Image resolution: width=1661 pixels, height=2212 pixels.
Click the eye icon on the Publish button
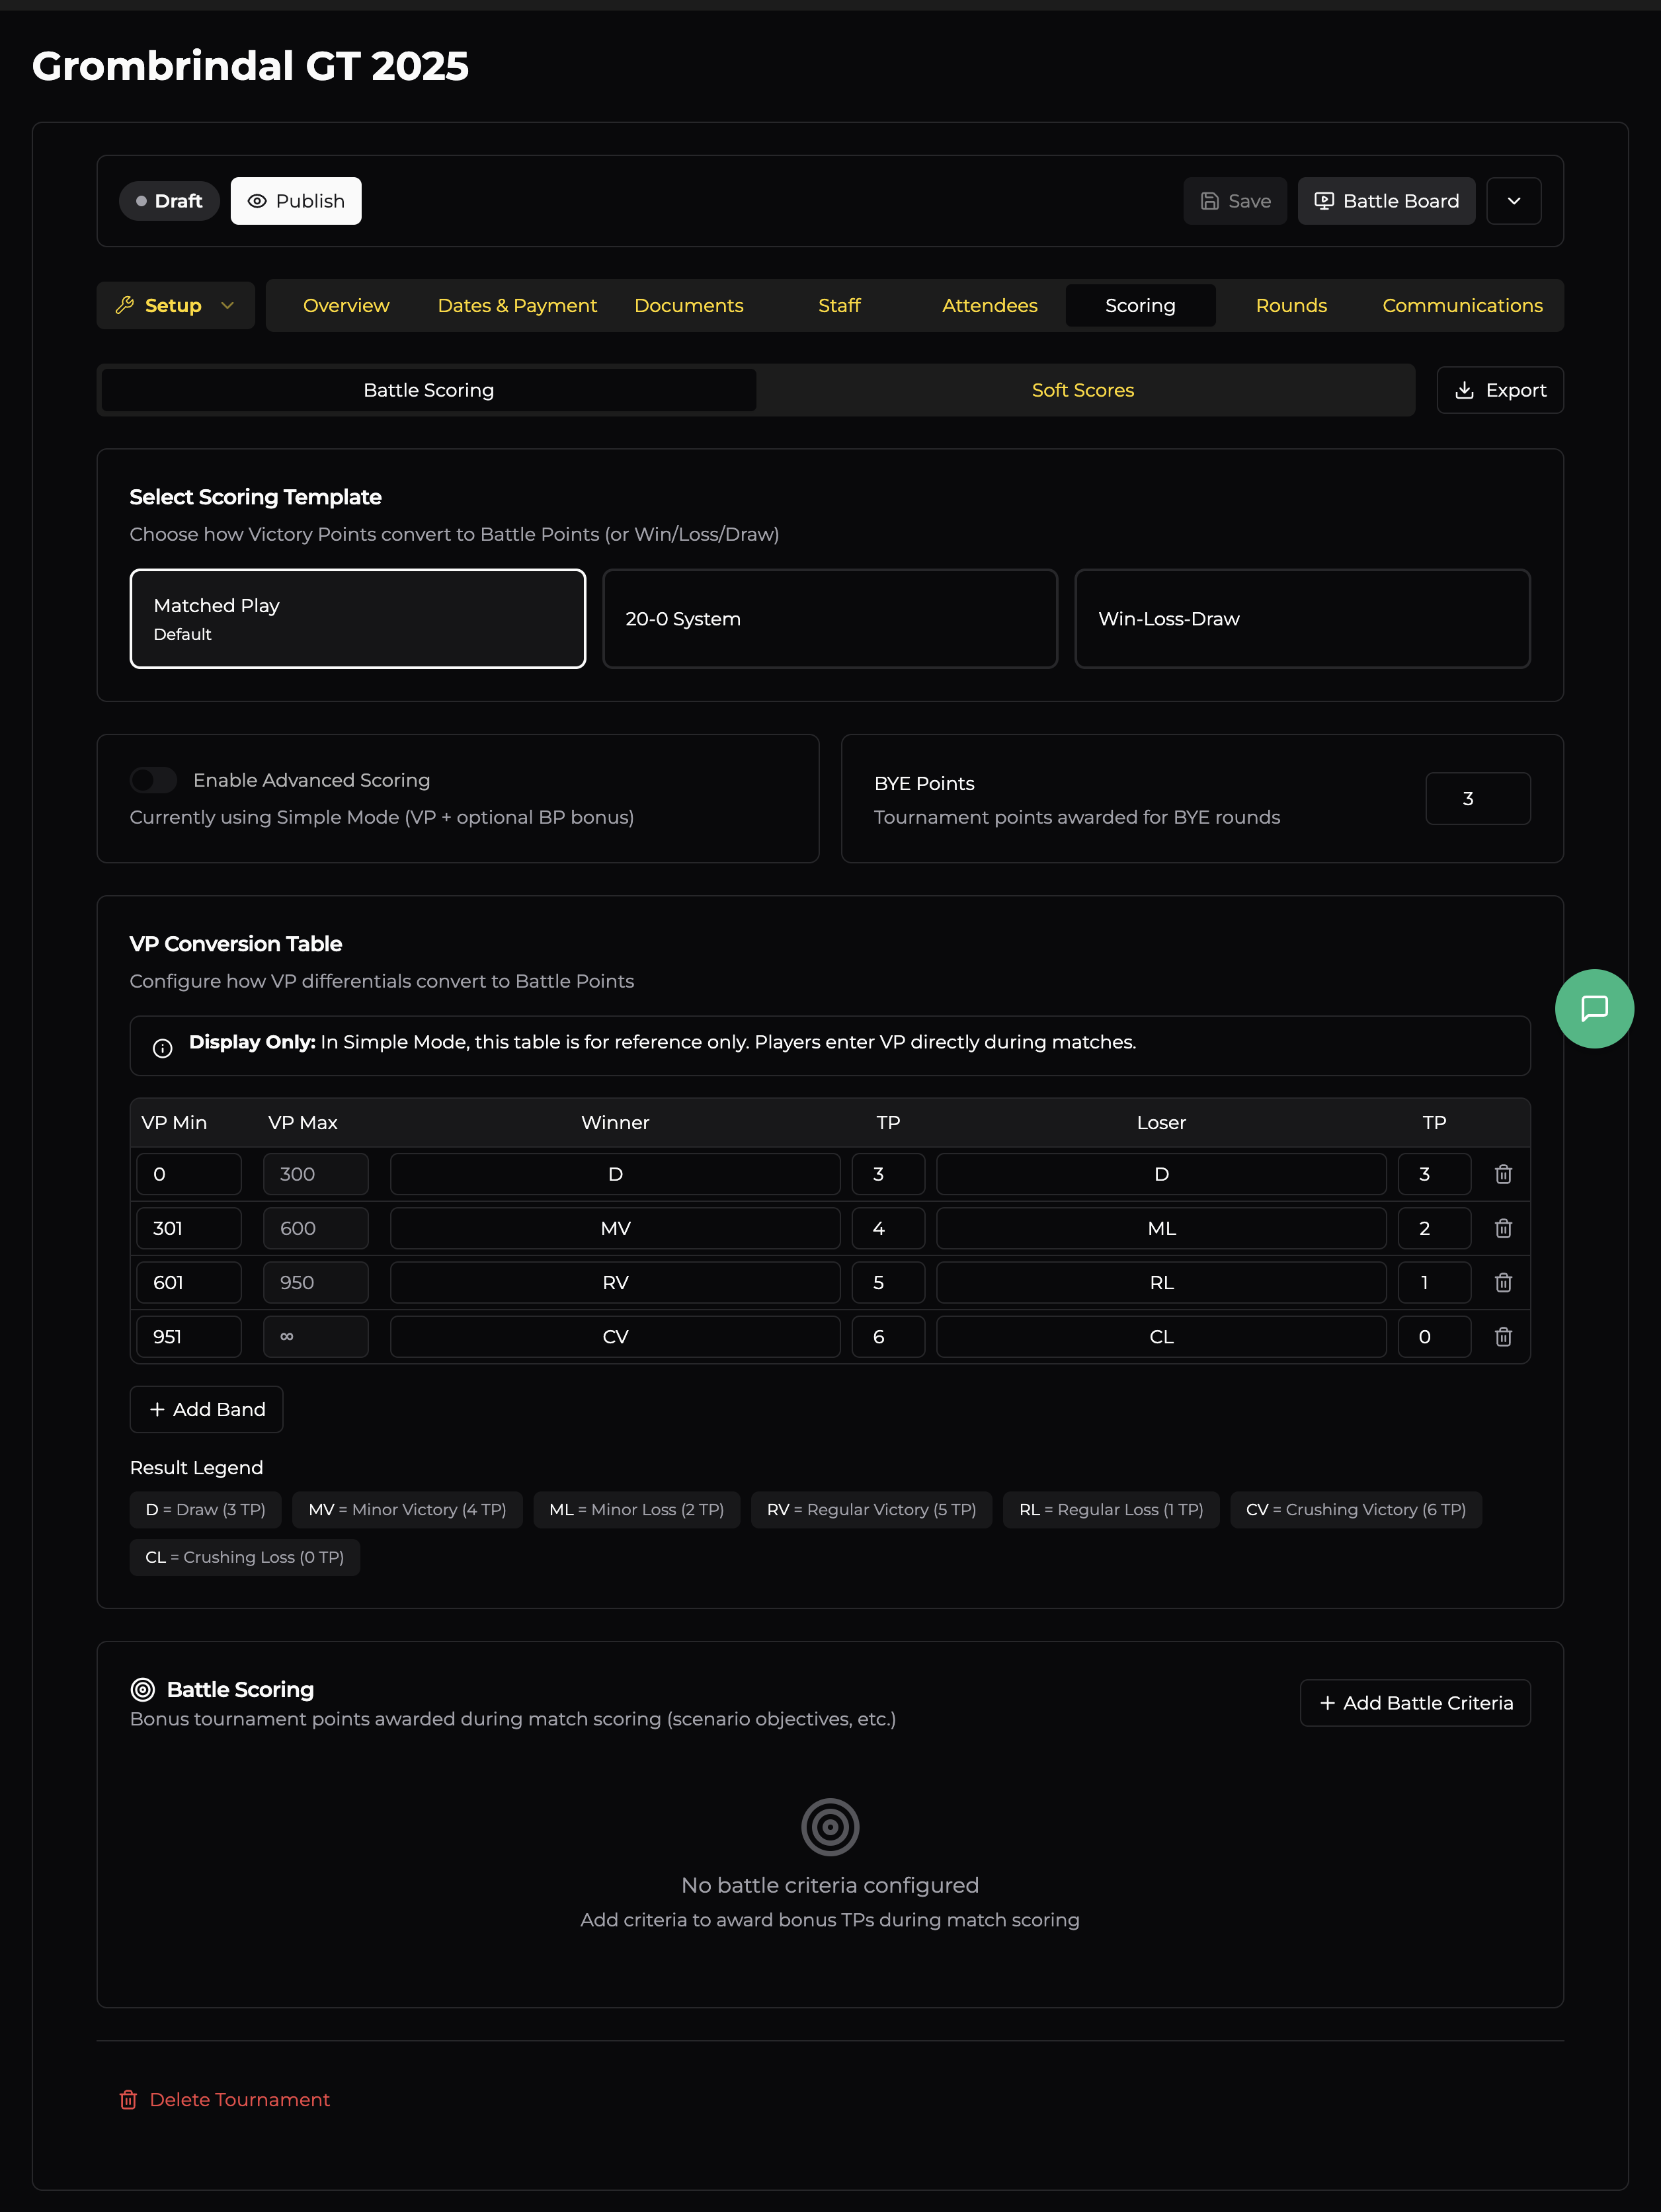click(x=258, y=200)
